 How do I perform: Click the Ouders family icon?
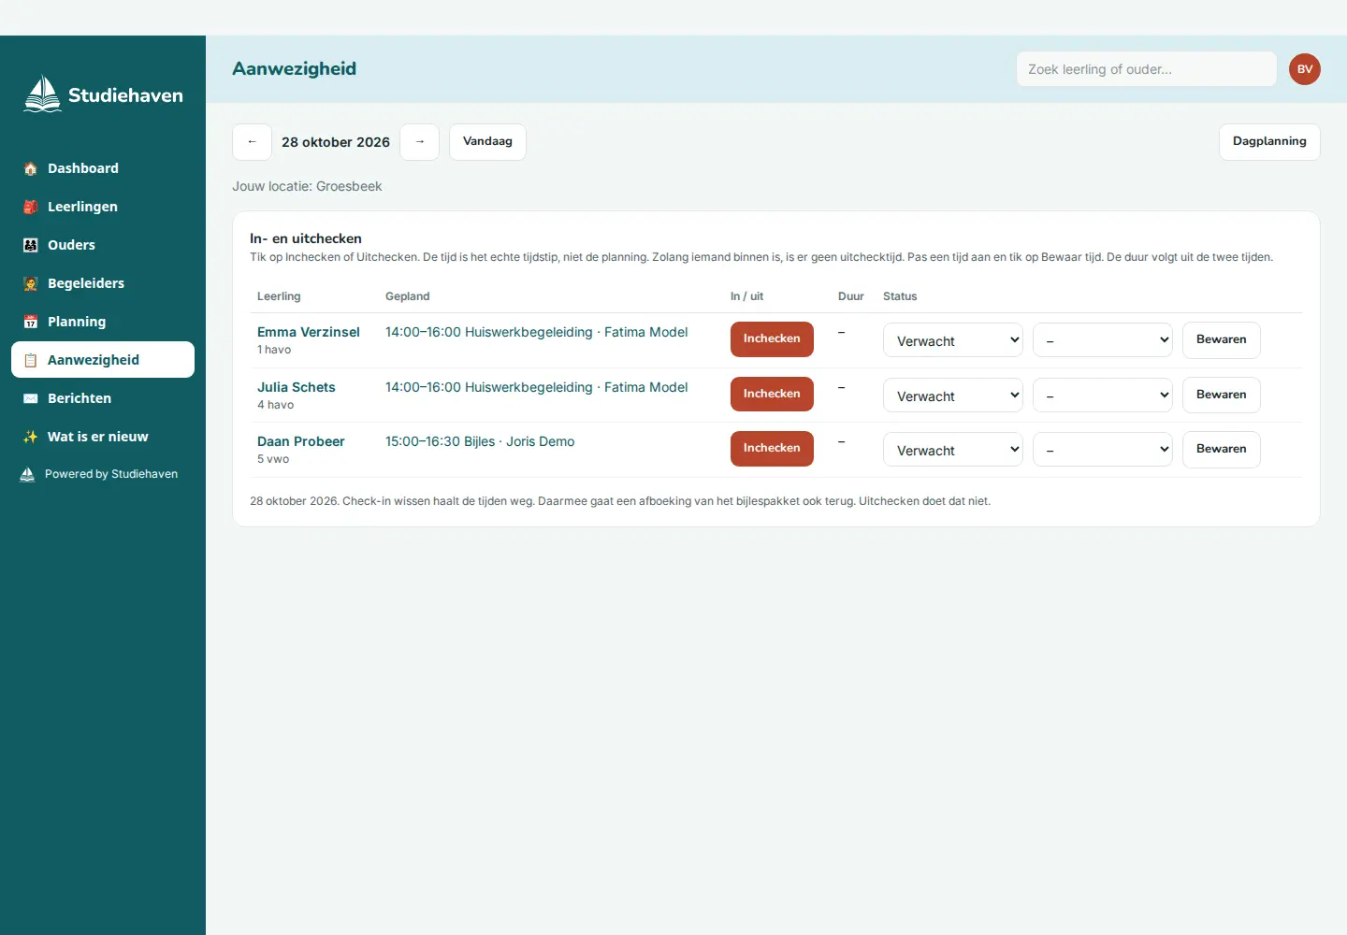(30, 245)
